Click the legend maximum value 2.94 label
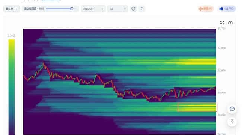Image resolution: width=242 pixels, height=135 pixels. [12, 36]
